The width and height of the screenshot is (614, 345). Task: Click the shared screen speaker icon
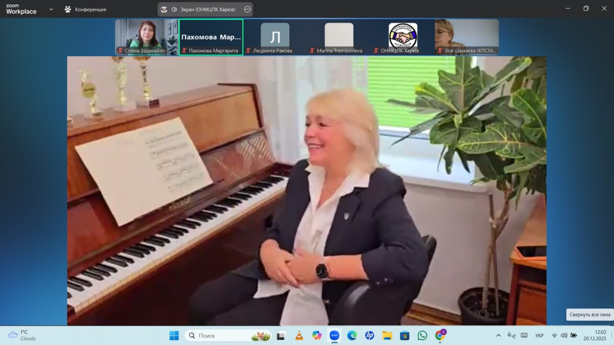(174, 9)
